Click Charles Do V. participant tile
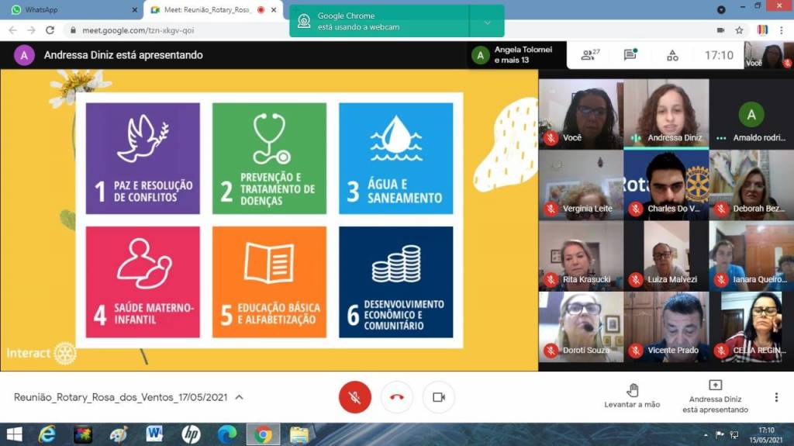 point(666,185)
